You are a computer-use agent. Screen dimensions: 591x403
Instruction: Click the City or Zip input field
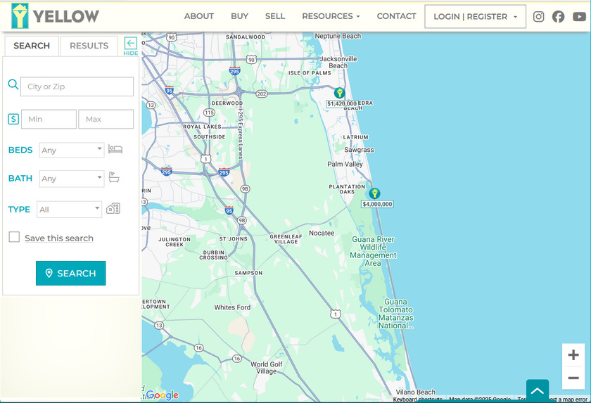tap(77, 87)
